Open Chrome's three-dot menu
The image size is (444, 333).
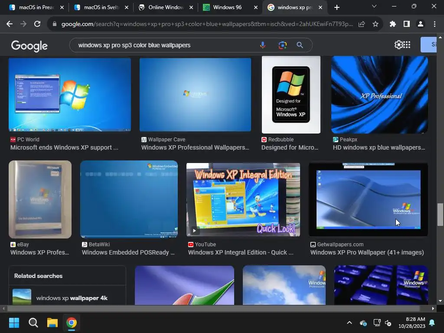[x=434, y=24]
